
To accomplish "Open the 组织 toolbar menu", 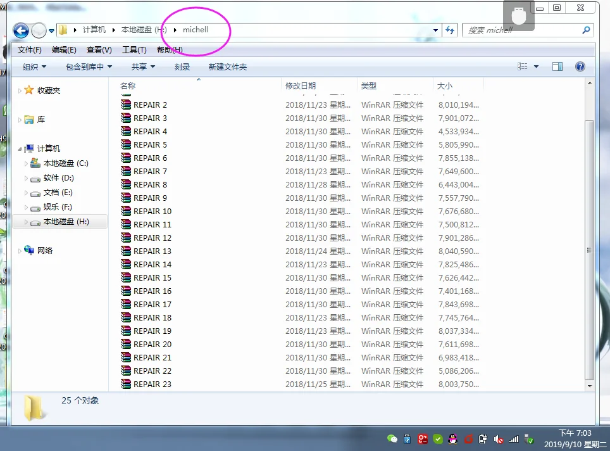I will coord(34,67).
